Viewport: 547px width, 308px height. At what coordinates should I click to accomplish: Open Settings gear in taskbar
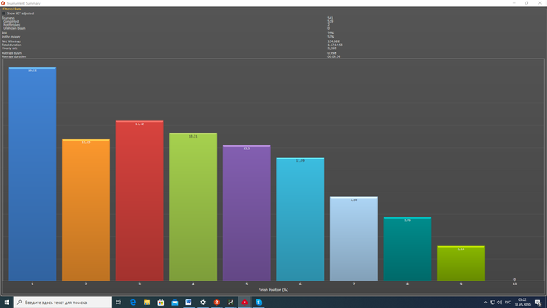(202, 302)
